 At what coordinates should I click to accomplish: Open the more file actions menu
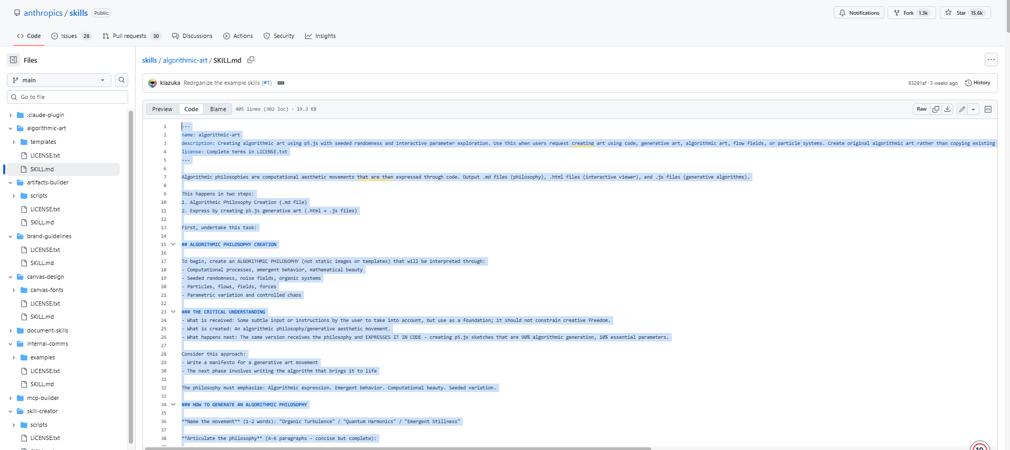point(991,60)
